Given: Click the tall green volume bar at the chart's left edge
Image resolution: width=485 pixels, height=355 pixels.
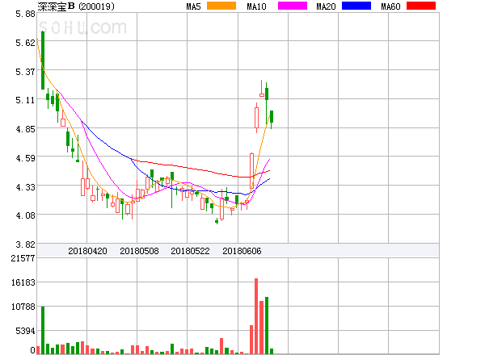Looking at the screenshot, I should 43,330.
